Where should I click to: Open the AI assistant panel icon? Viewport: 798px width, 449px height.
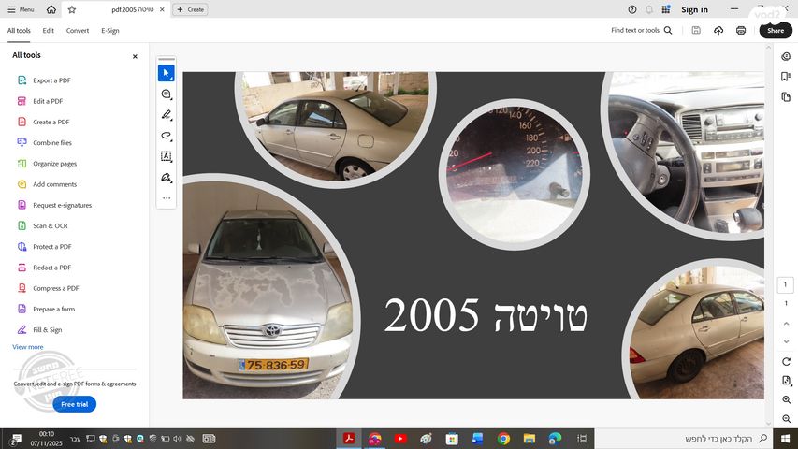786,56
